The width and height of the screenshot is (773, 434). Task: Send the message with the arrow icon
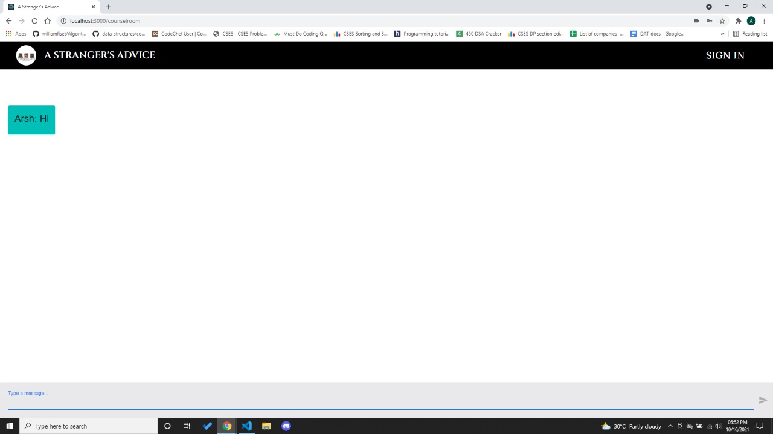click(x=763, y=400)
